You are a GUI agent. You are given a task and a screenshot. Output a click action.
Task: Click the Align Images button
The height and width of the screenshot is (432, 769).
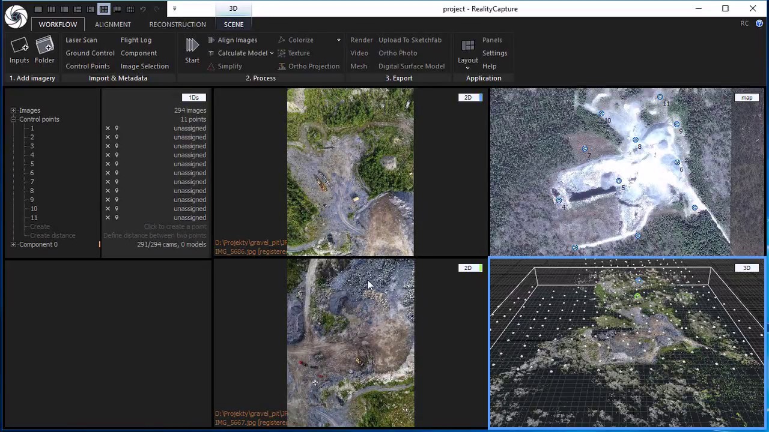tap(233, 40)
